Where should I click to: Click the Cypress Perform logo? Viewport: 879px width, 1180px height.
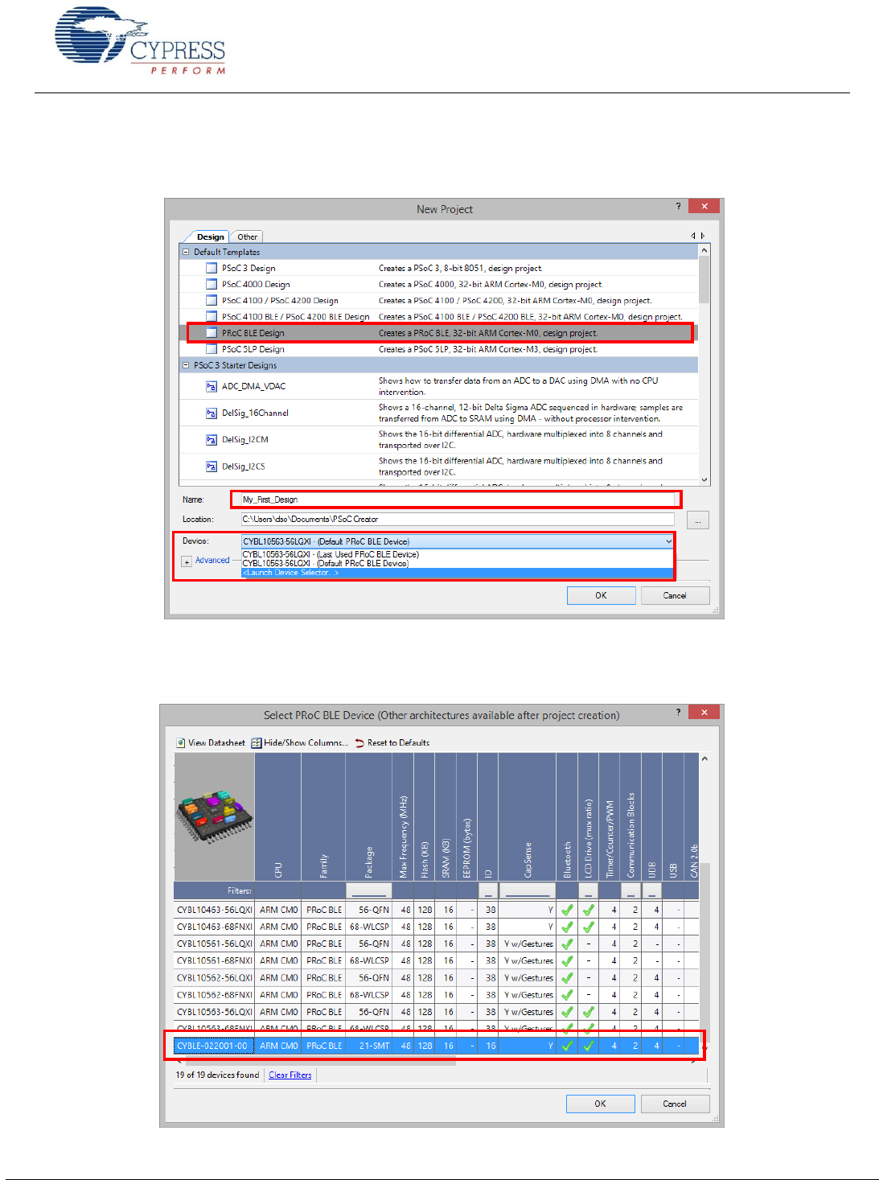tap(140, 41)
